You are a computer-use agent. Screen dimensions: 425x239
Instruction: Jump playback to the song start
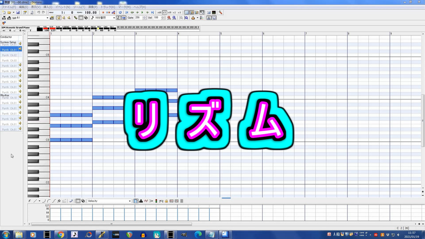pyautogui.click(x=127, y=12)
